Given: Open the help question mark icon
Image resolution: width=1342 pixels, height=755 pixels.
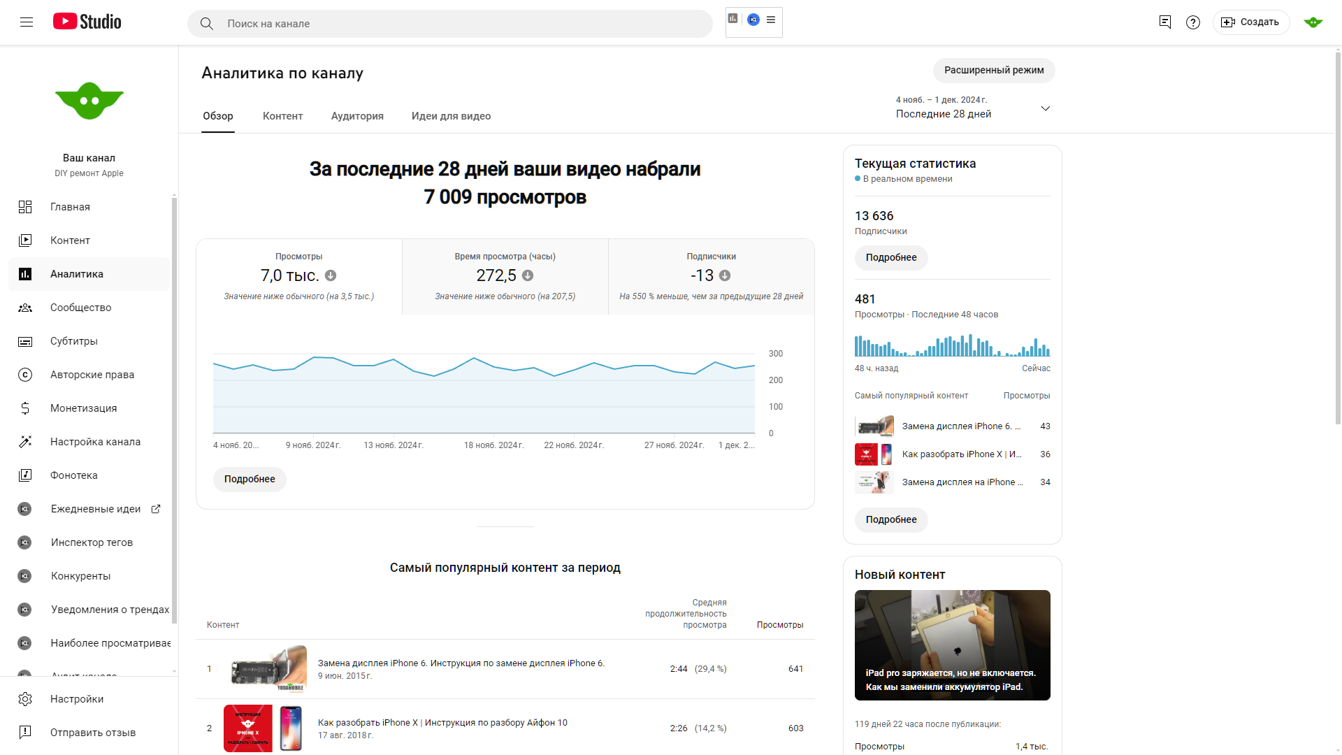Looking at the screenshot, I should point(1193,22).
